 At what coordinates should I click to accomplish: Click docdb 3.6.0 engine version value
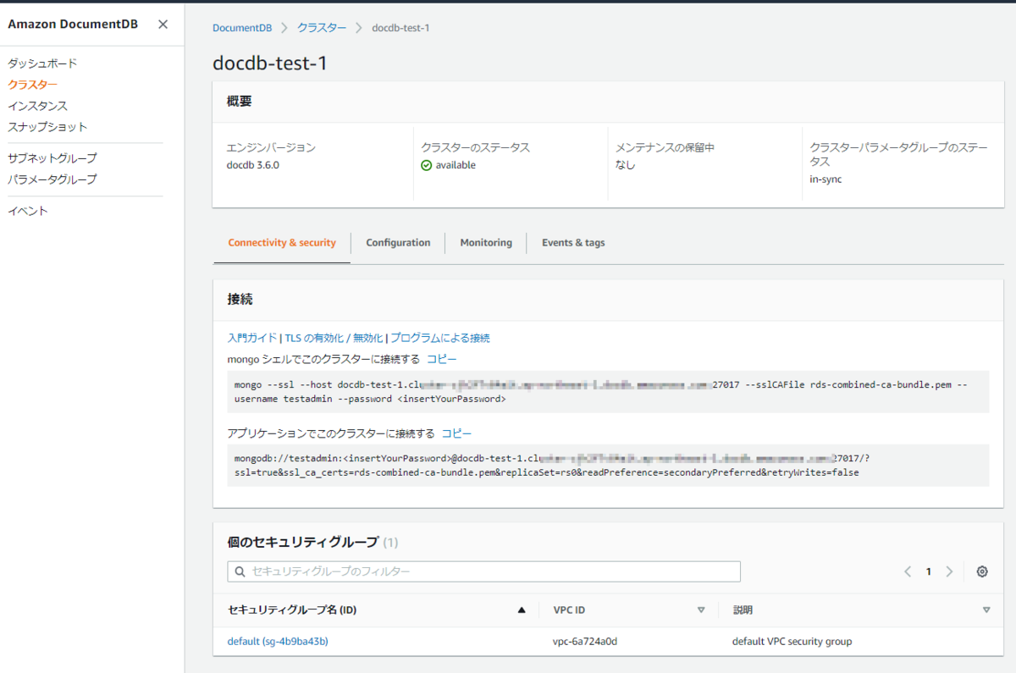click(x=253, y=165)
